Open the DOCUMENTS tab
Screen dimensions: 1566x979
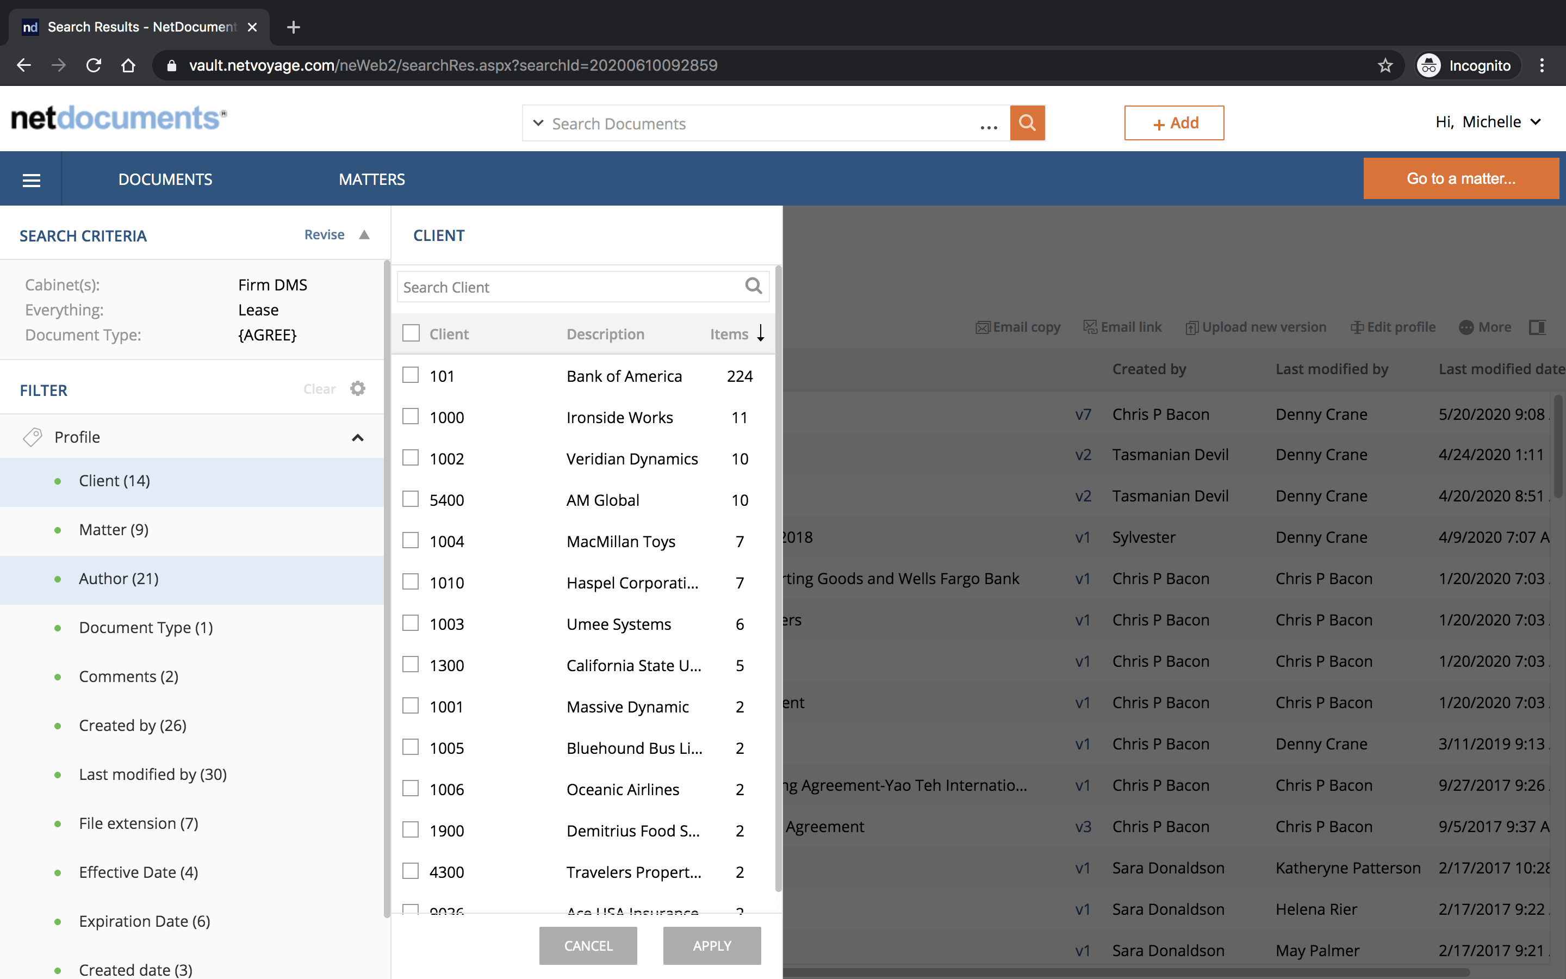point(165,179)
